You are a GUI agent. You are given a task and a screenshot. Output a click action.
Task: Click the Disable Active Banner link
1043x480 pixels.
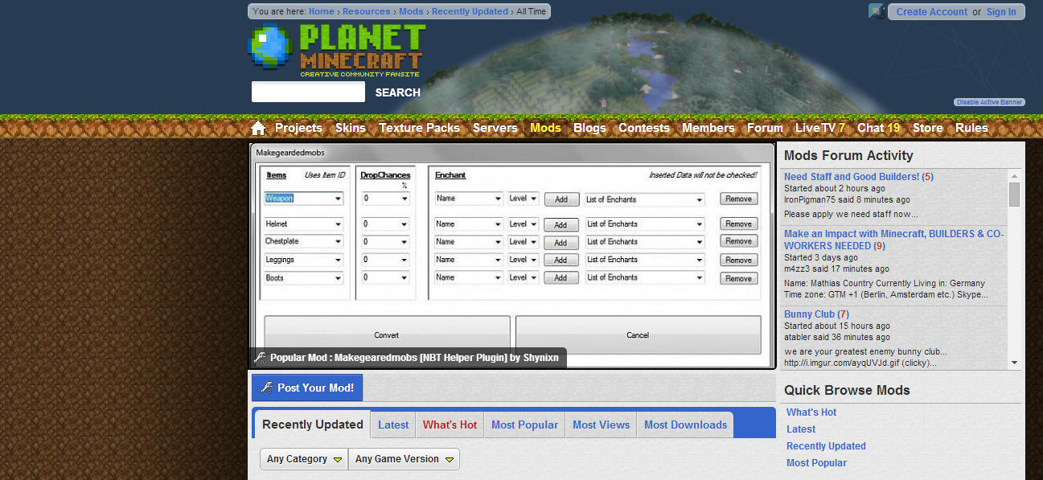[988, 101]
